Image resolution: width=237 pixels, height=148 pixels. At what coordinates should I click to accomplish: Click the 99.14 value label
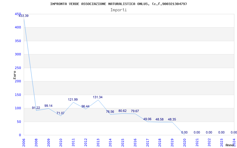(48, 106)
